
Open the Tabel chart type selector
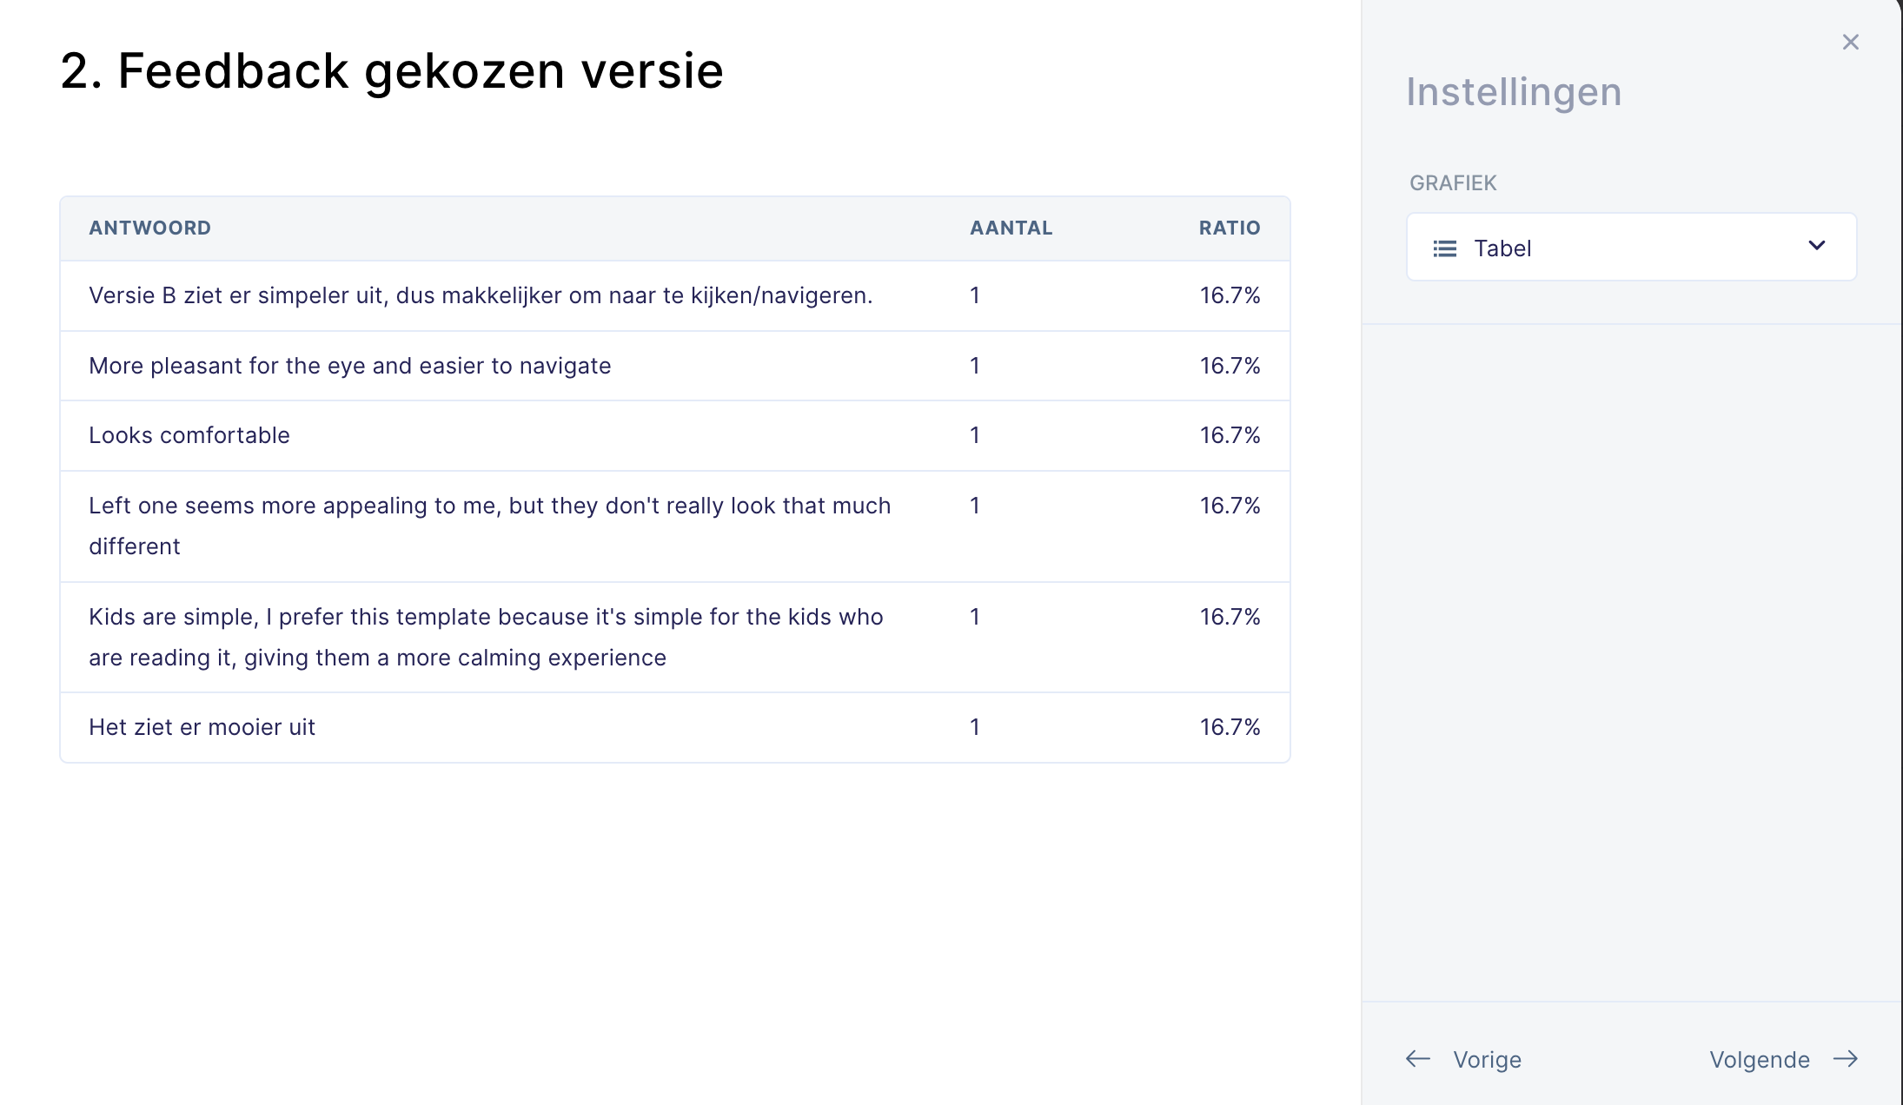1630,248
